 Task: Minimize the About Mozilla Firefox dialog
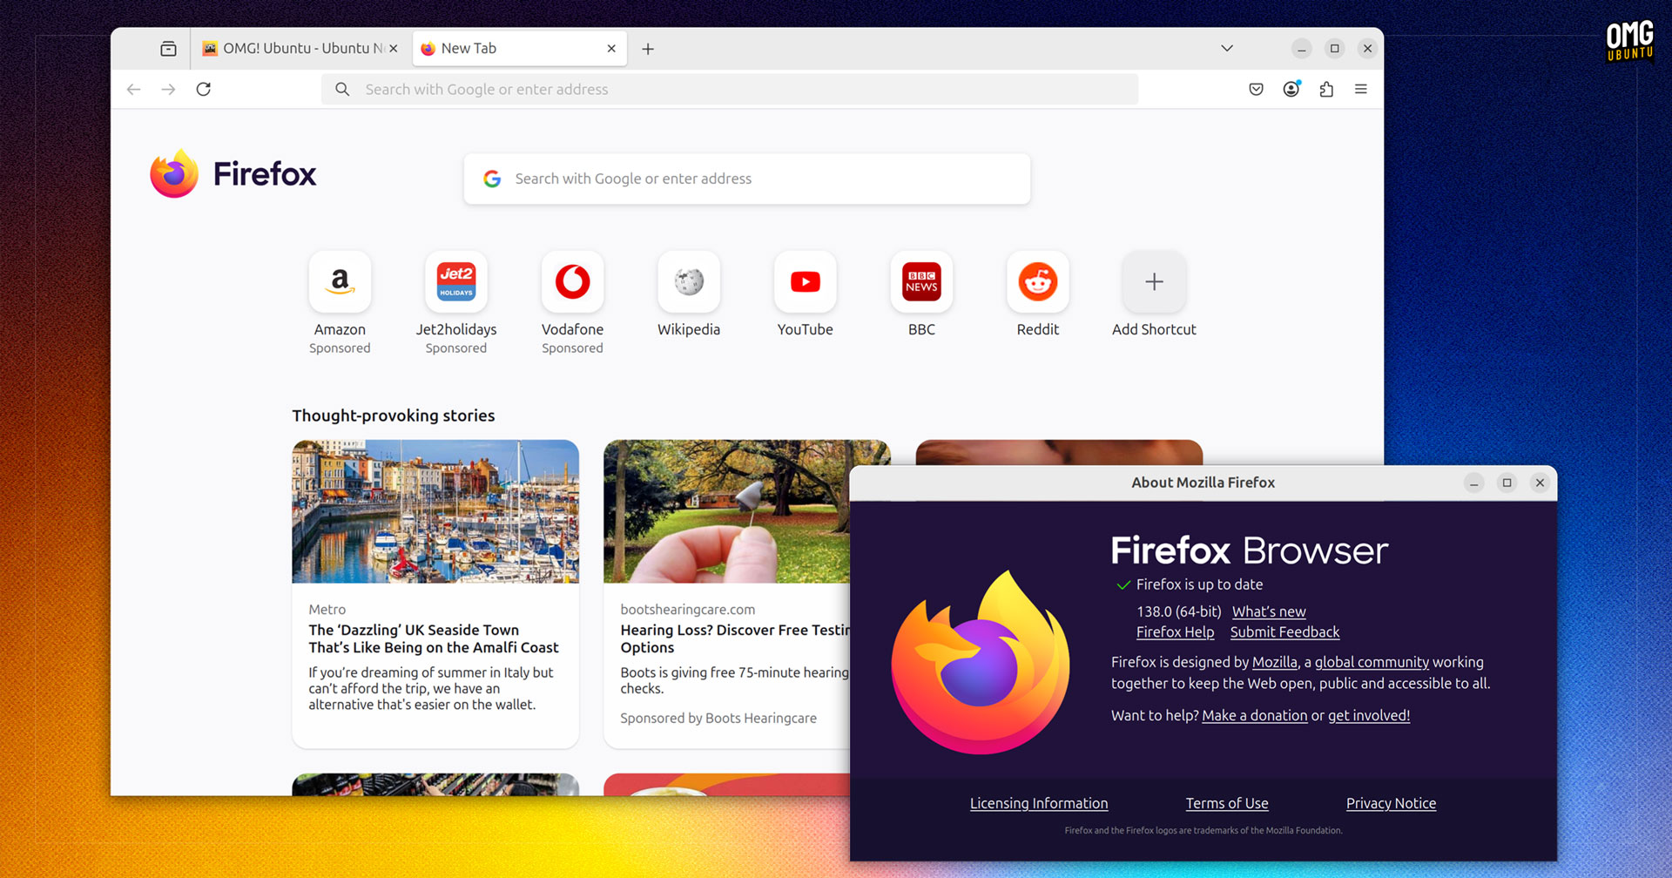coord(1473,483)
